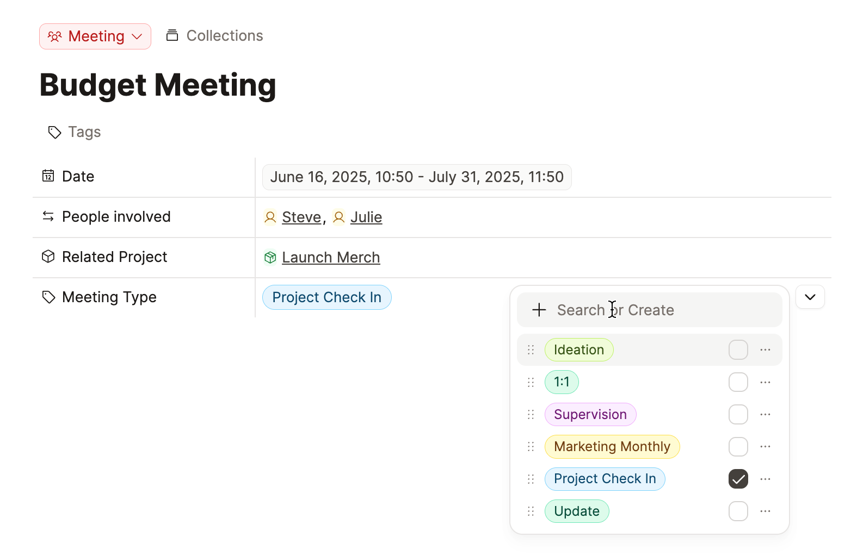Open more options for Update tag
The image size is (857, 556).
tap(765, 511)
